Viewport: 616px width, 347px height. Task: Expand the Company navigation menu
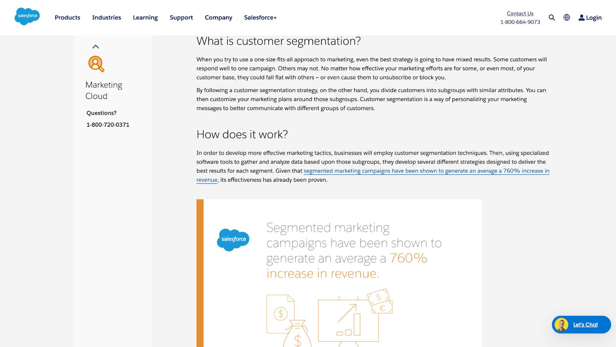coord(218,18)
